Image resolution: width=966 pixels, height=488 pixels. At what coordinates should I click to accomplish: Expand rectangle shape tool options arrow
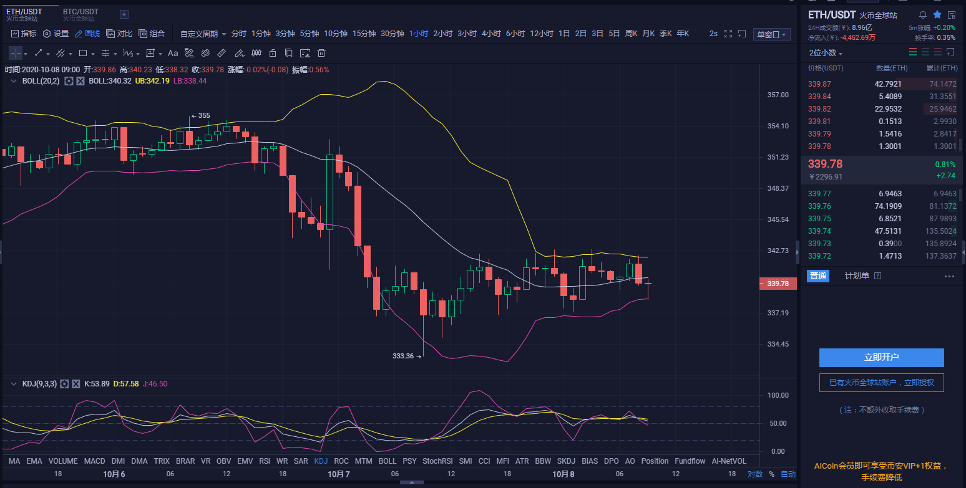(93, 54)
